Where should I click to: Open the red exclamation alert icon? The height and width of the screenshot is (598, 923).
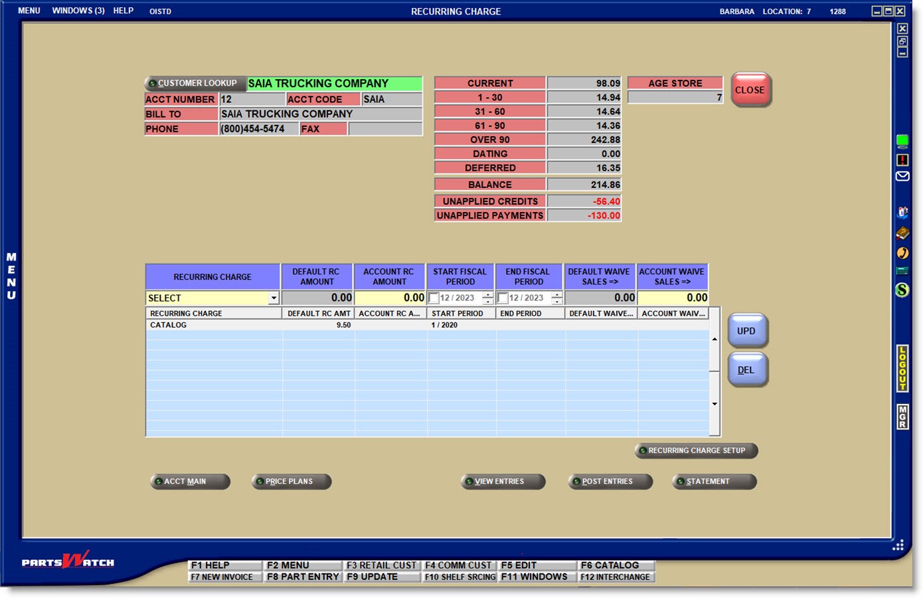click(x=902, y=160)
